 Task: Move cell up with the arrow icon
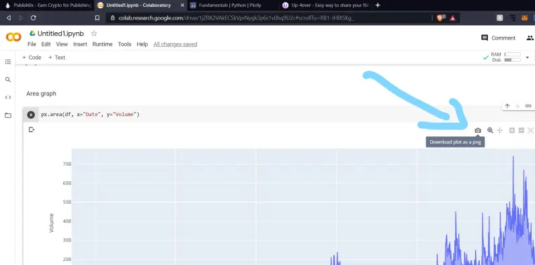coord(507,106)
